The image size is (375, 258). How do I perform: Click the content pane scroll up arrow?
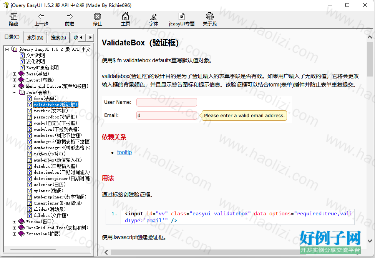(x=370, y=37)
